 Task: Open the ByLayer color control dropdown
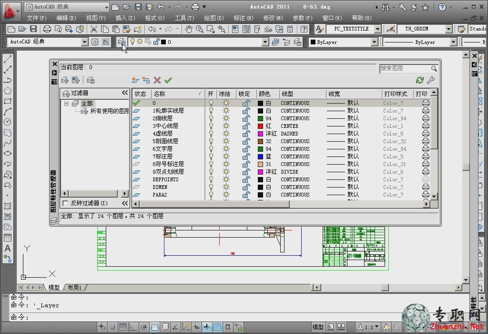(375, 42)
